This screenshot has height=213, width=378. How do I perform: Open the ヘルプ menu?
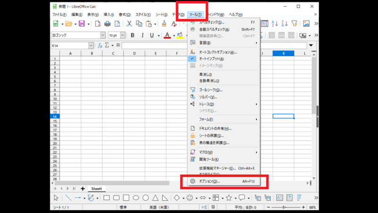point(236,15)
